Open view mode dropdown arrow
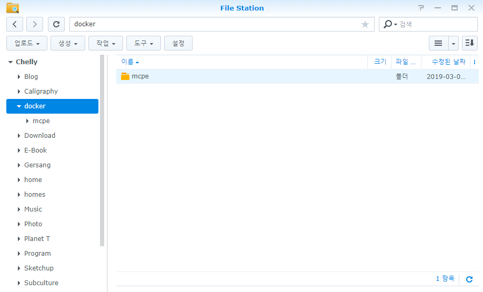483x292 pixels. (454, 43)
